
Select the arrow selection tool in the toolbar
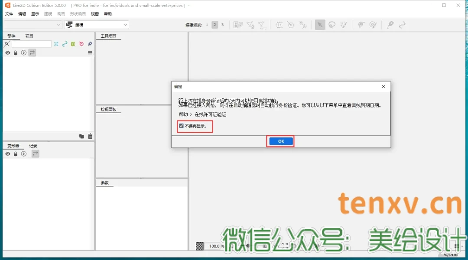tap(320, 25)
